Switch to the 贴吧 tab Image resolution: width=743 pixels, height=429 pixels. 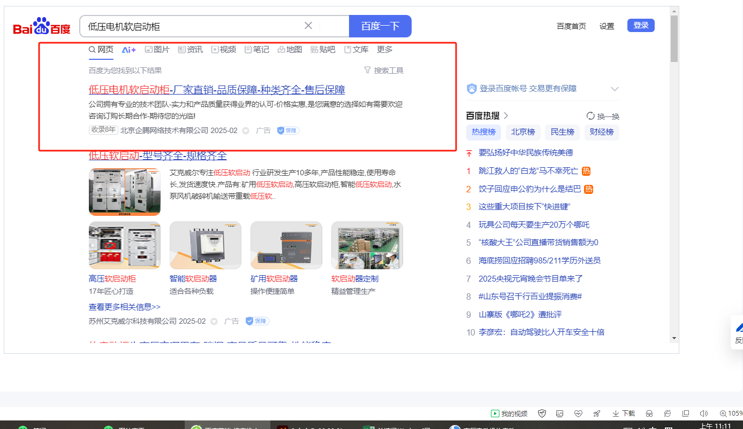[323, 49]
